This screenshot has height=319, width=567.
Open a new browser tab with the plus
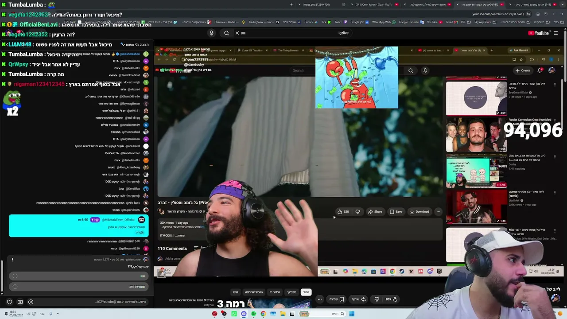coord(291,4)
